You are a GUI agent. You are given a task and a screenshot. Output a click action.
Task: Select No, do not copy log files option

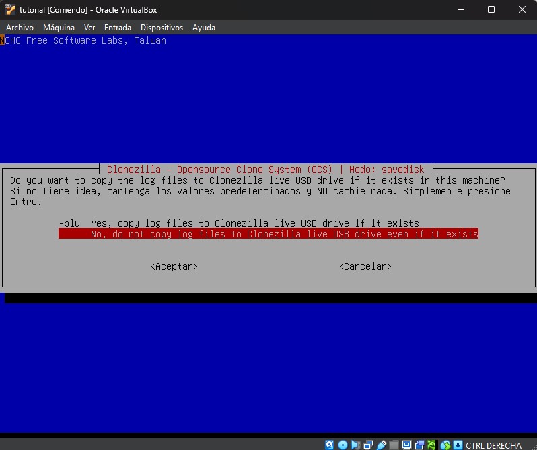[x=268, y=233]
